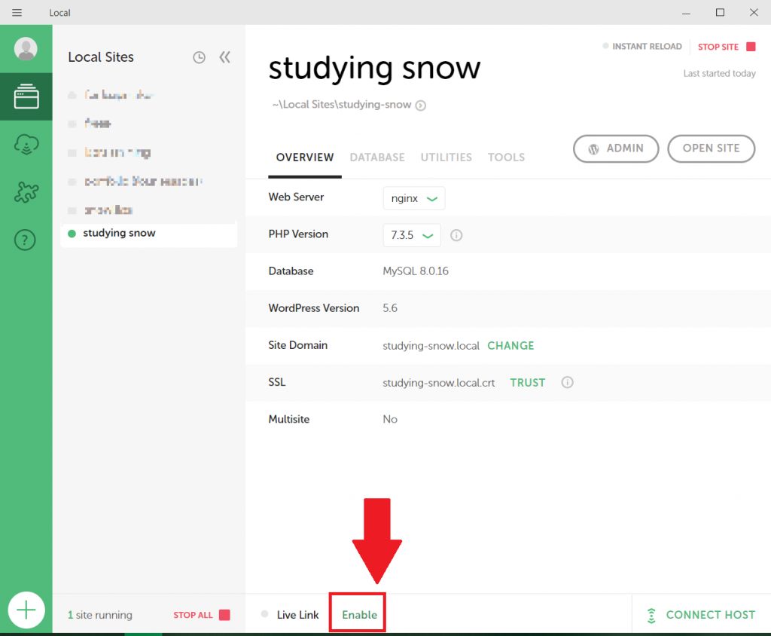
Task: Show recent sites clock icon
Action: coord(199,57)
